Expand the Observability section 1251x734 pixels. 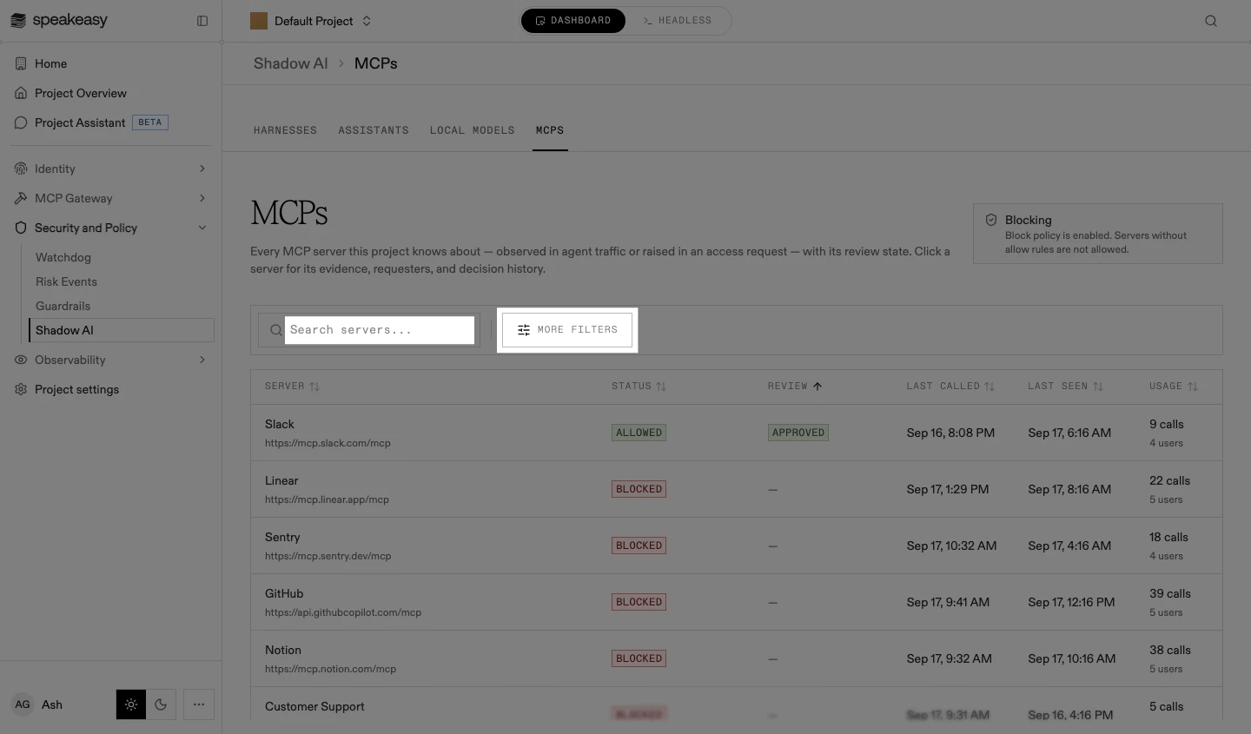(202, 360)
